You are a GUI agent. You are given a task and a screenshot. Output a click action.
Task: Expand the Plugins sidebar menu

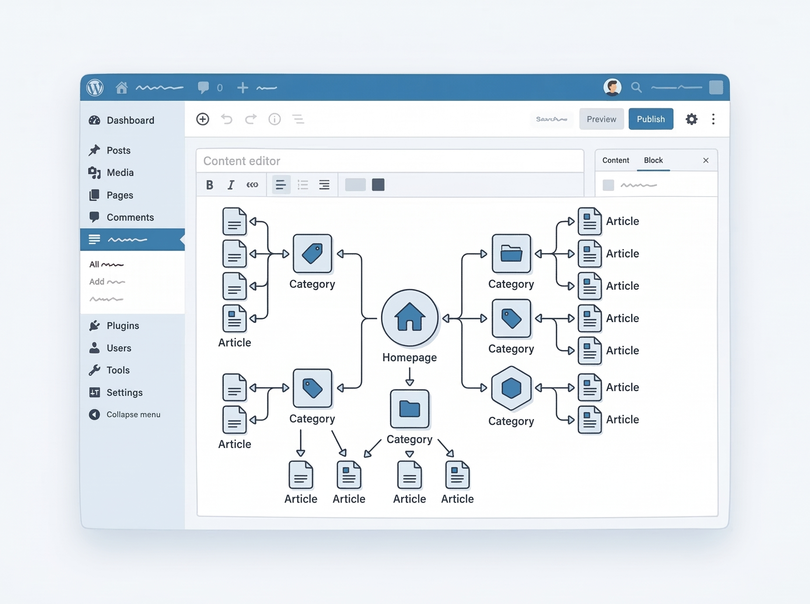coord(122,326)
